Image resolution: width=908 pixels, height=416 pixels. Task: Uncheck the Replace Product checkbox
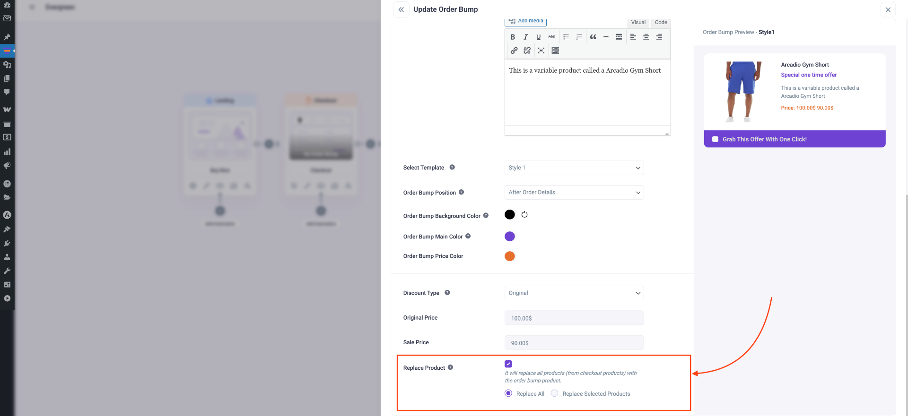tap(508, 364)
